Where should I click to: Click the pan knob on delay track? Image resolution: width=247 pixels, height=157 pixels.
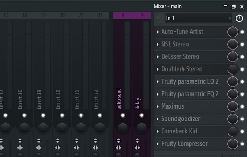pos(142,128)
